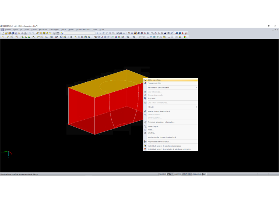Choose Propriedades de visualização entry
279x200 pixels.
(x=171, y=142)
